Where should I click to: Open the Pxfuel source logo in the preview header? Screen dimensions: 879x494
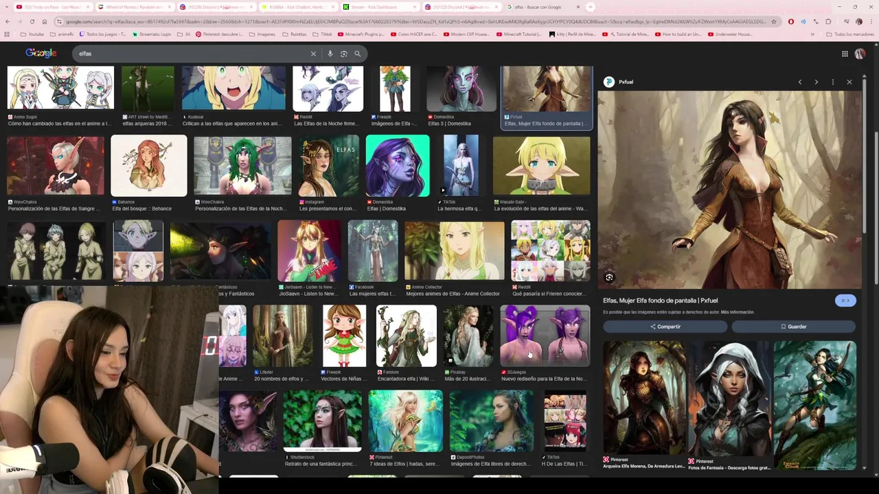coord(608,82)
